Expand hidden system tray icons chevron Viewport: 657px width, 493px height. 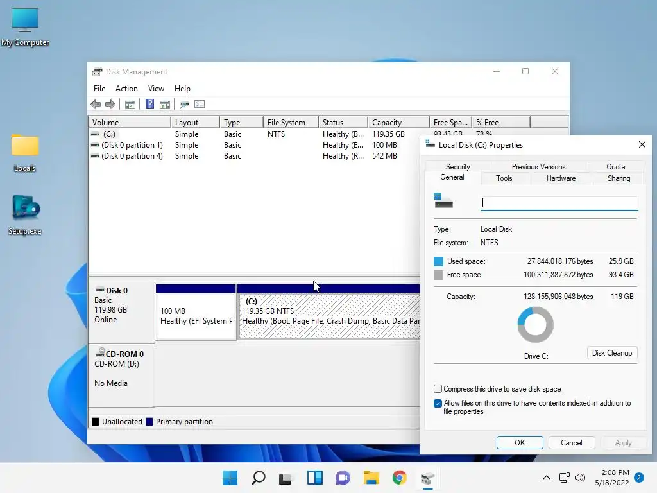(x=547, y=478)
